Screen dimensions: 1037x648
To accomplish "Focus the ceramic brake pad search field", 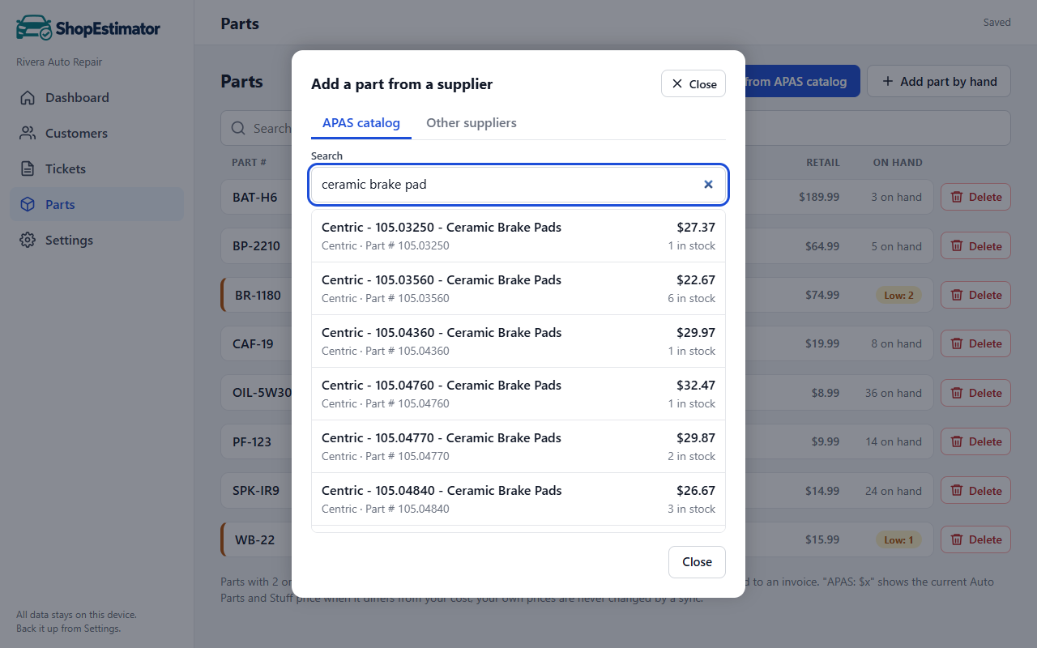I will point(518,185).
